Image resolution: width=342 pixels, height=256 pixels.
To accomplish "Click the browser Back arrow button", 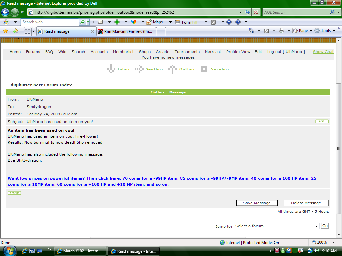I will click(x=5, y=12).
